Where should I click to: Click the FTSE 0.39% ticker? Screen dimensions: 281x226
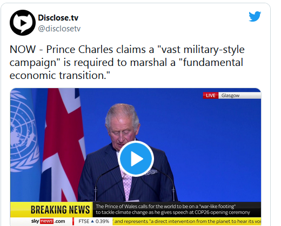(x=93, y=221)
